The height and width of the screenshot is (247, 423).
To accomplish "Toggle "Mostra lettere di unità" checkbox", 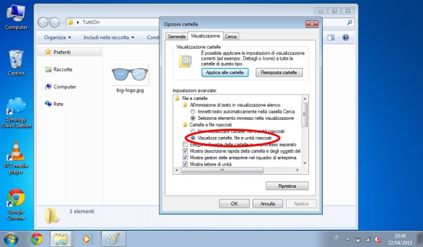I will [186, 165].
